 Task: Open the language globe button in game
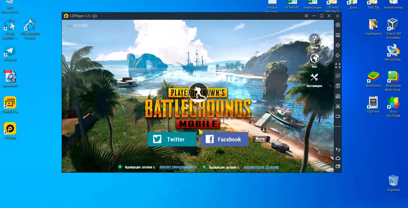click(x=315, y=58)
